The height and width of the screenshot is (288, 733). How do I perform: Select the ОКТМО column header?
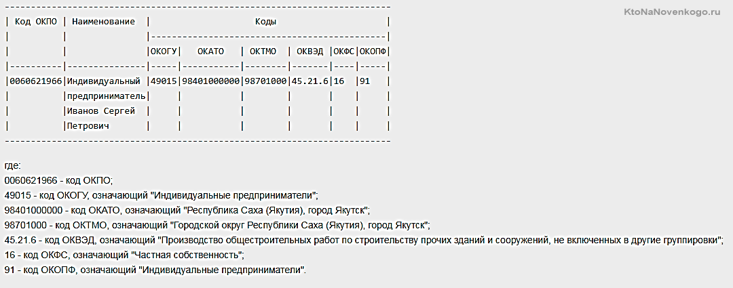click(x=263, y=52)
